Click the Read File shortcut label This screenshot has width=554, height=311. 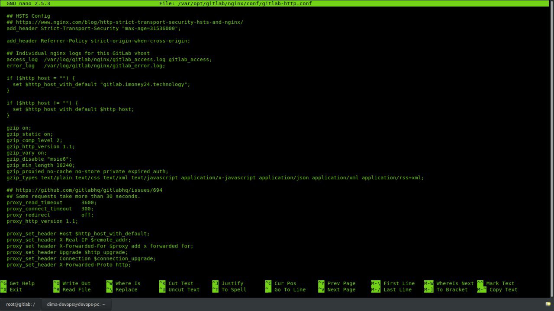pos(77,289)
